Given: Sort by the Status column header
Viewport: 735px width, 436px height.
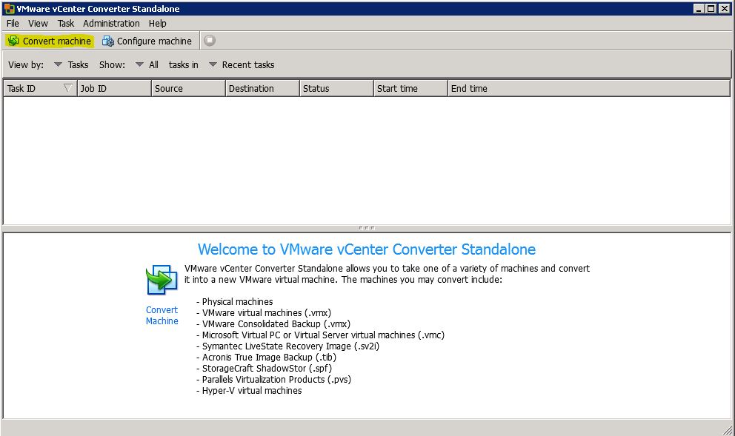Looking at the screenshot, I should [336, 88].
